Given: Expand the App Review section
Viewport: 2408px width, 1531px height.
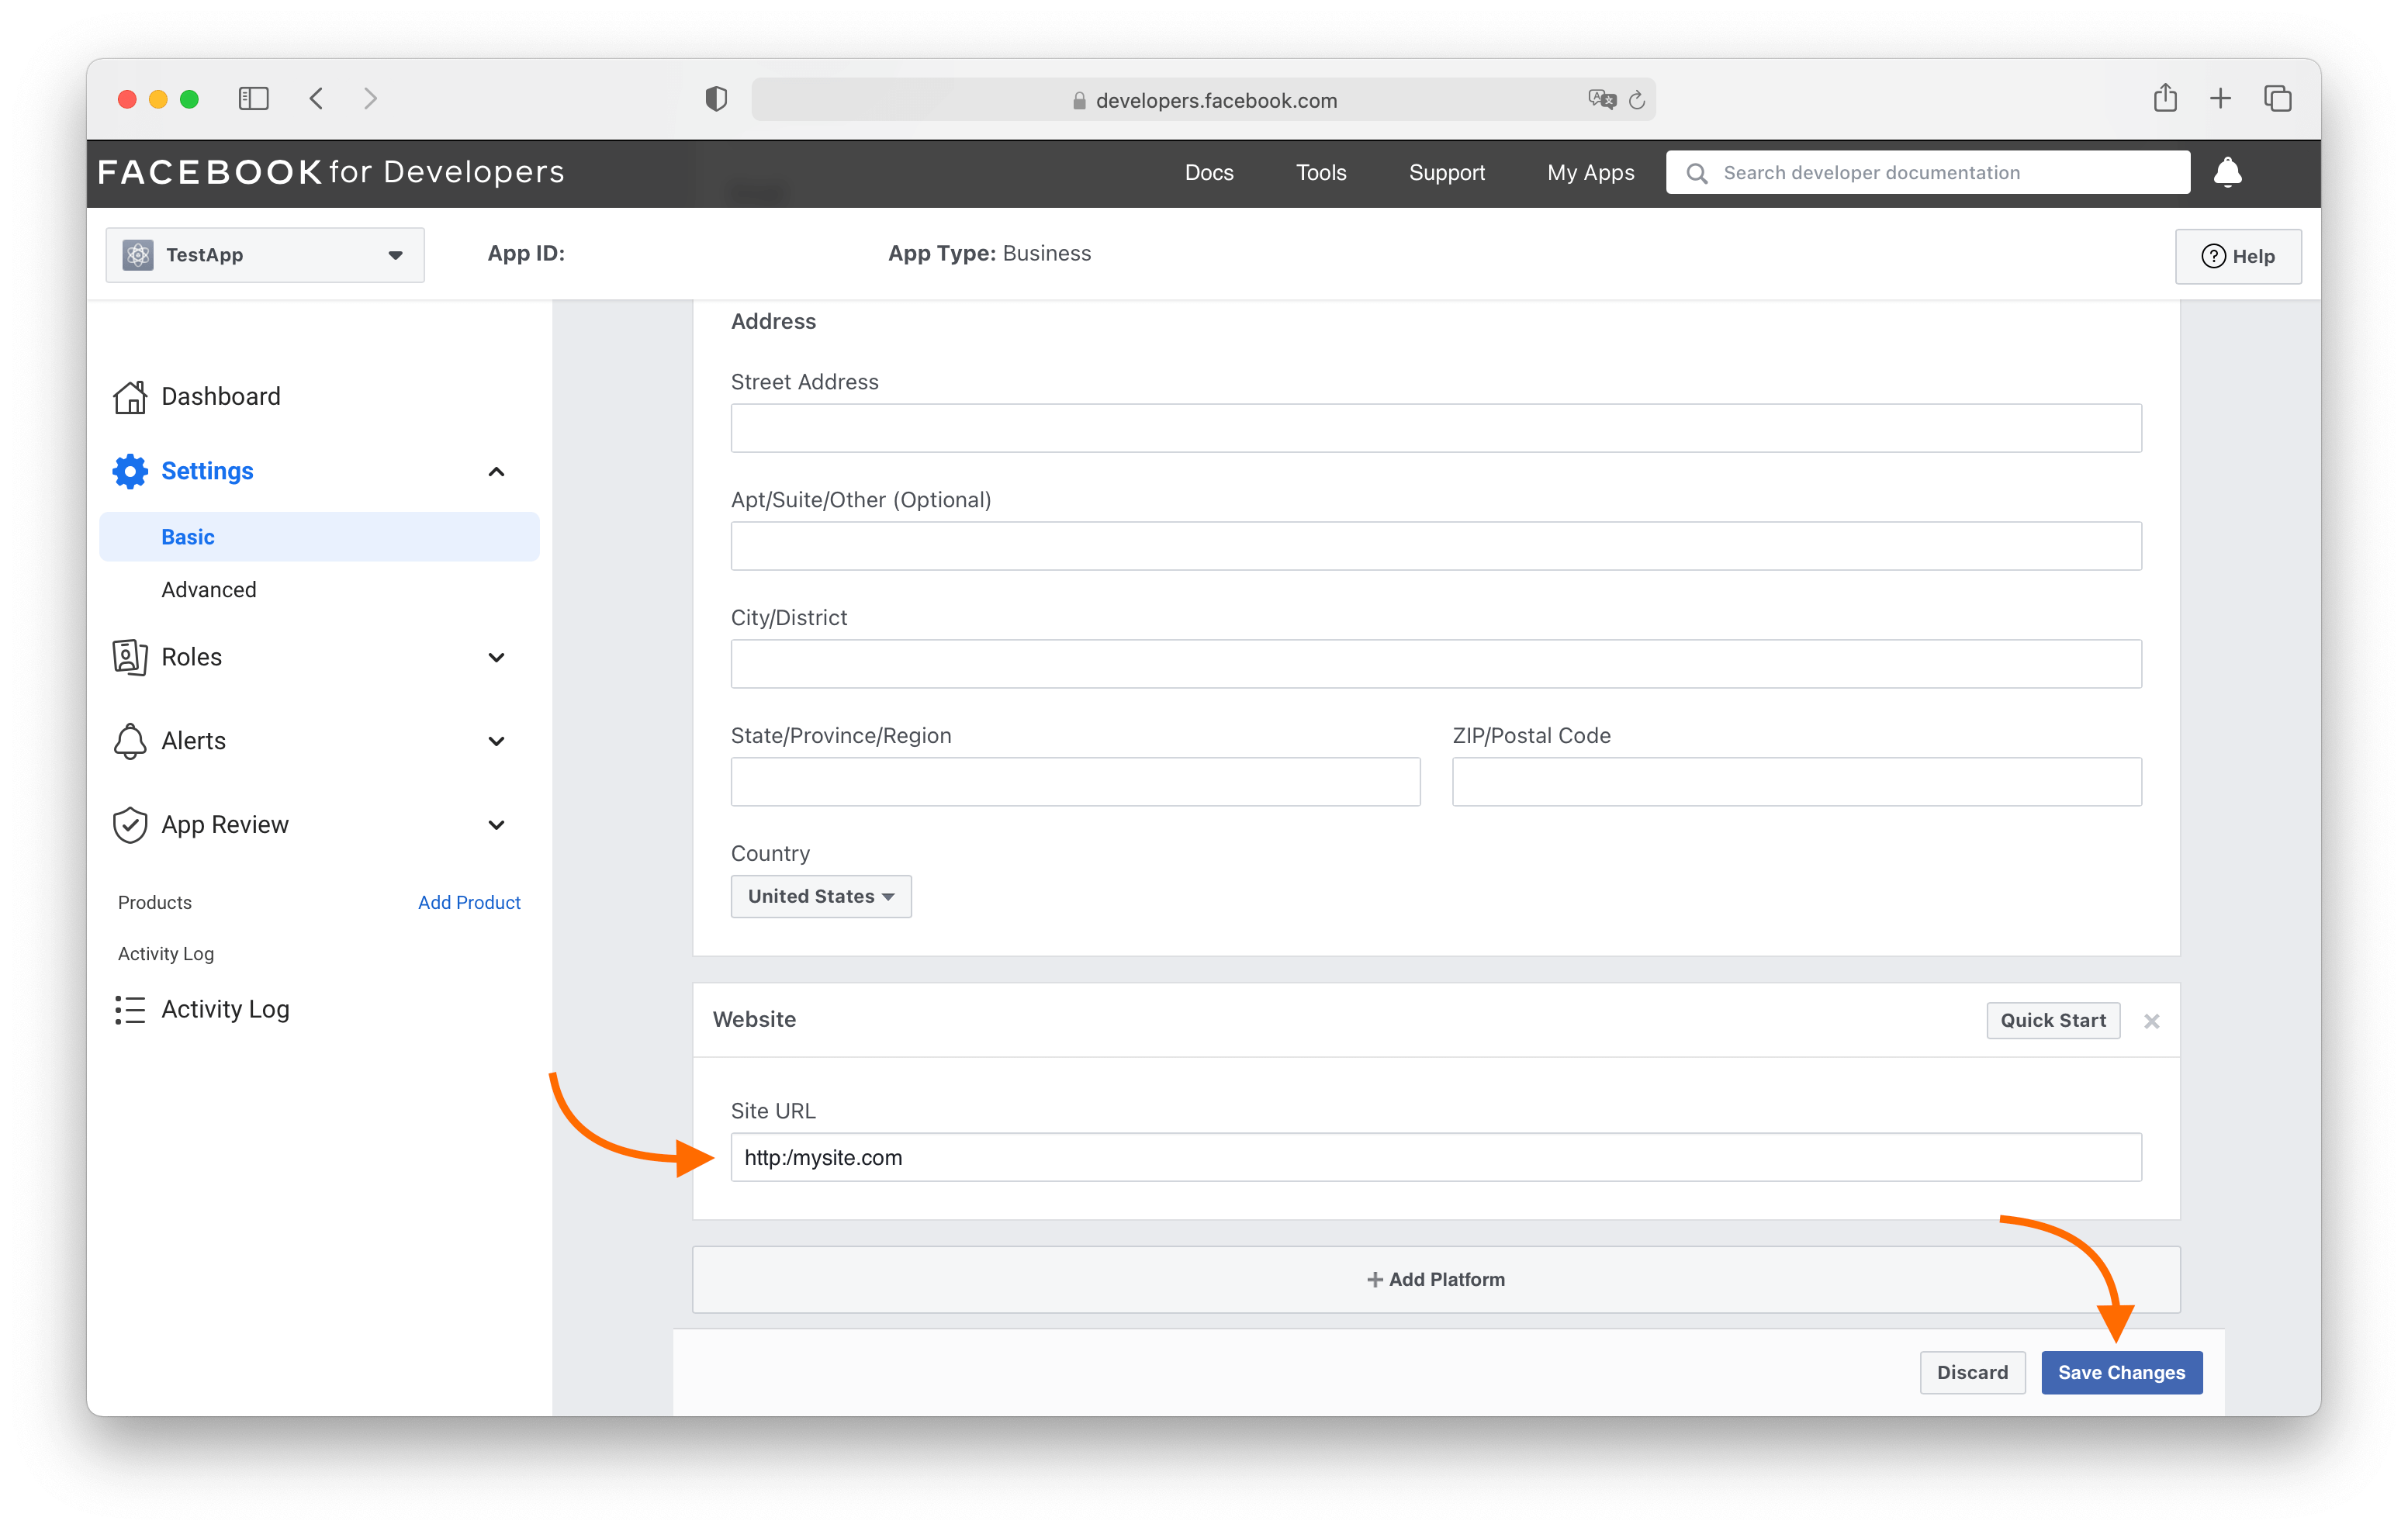Looking at the screenshot, I should [x=495, y=825].
